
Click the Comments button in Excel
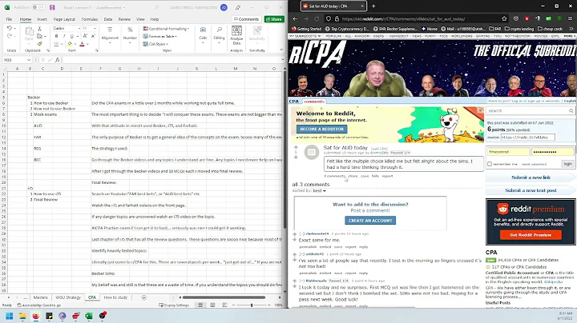(246, 19)
